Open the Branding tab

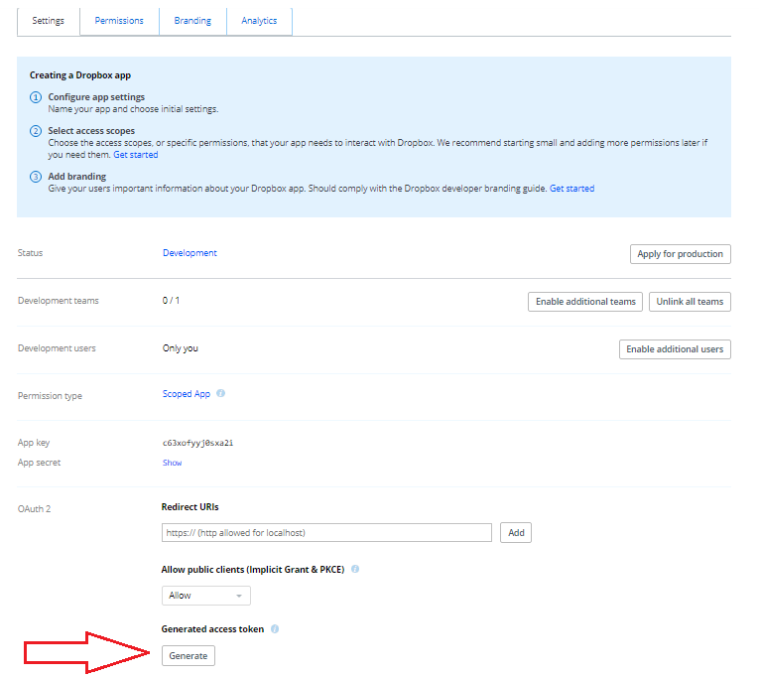[192, 21]
